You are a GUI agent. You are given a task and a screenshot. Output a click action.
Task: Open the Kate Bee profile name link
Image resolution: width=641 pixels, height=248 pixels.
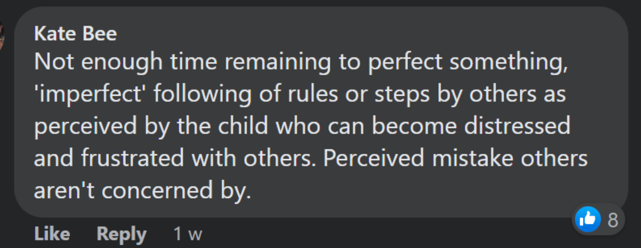tap(75, 34)
